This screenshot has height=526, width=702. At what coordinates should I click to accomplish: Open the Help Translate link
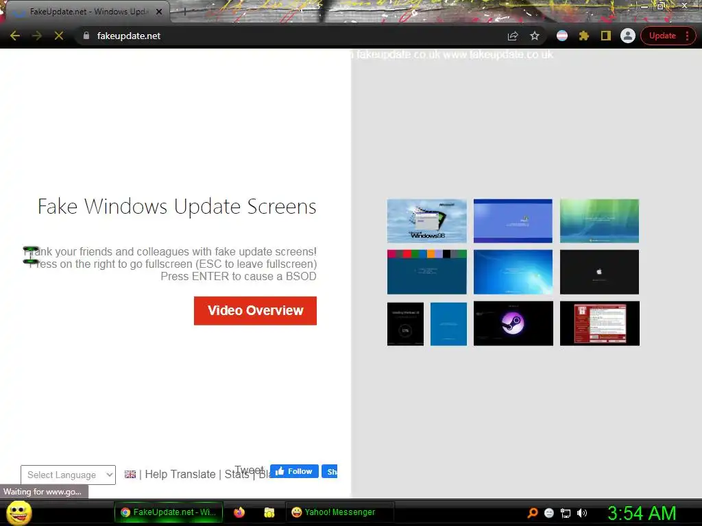point(180,474)
